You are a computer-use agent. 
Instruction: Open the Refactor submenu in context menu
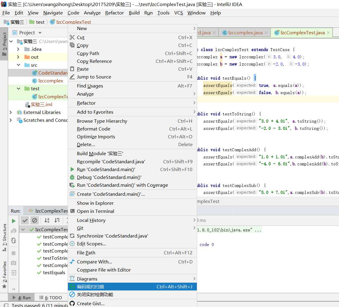point(132,103)
